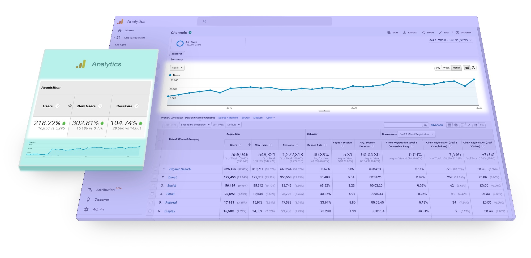
Task: Sort by Users using the down arrow
Action: coord(249,145)
